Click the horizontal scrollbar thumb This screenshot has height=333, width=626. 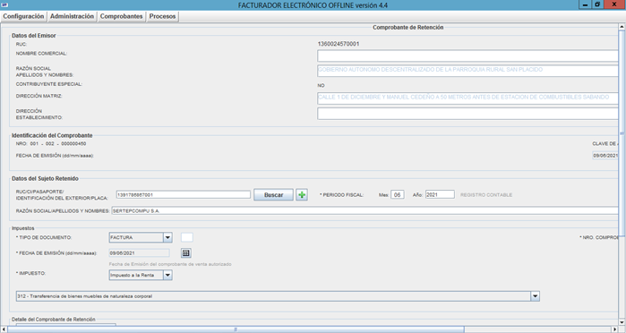pyautogui.click(x=236, y=329)
